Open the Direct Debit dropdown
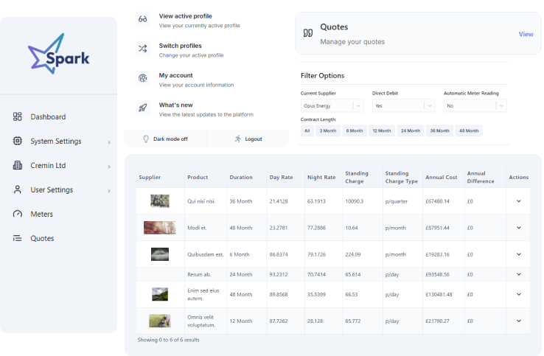 tap(403, 106)
